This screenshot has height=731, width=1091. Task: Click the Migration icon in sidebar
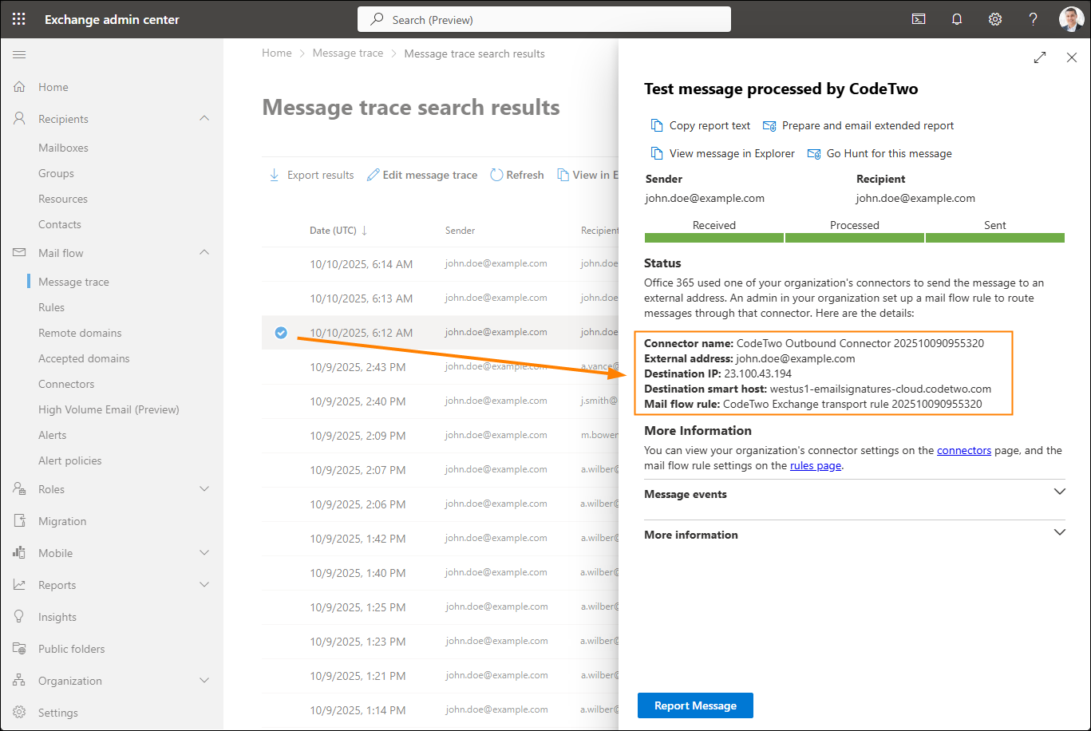19,521
